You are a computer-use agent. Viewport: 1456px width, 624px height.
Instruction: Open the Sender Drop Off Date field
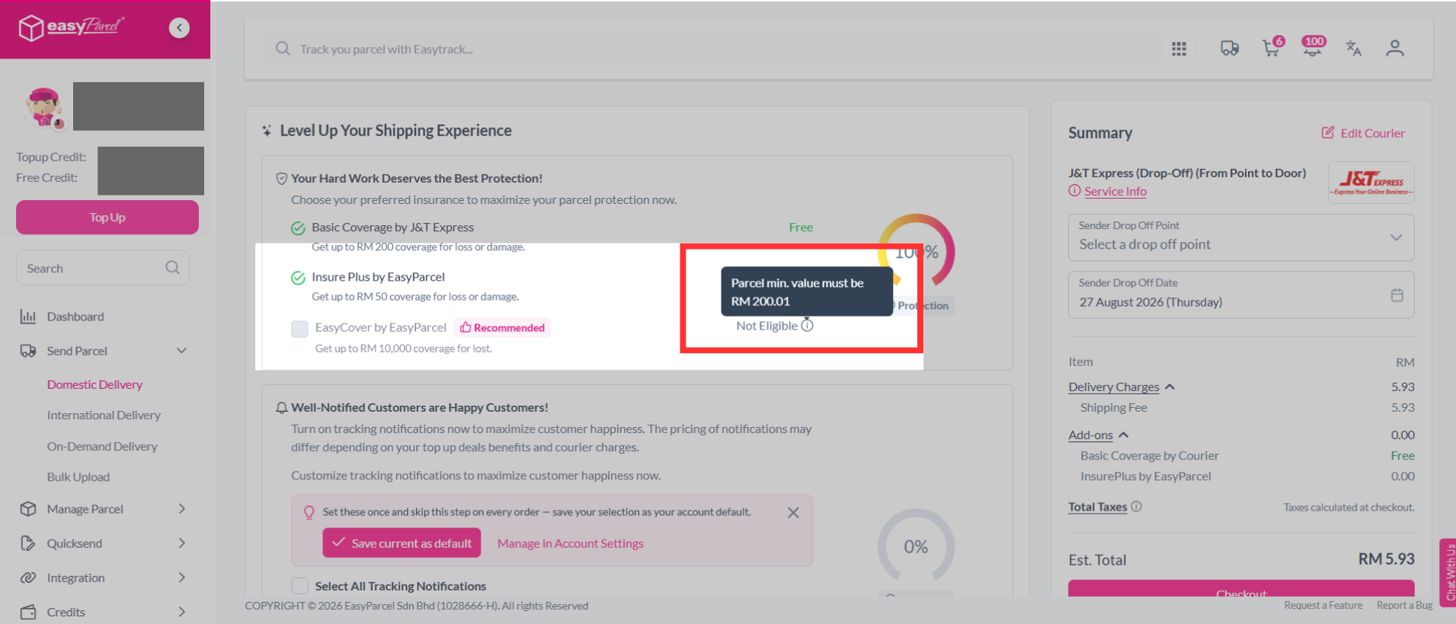pos(1241,295)
